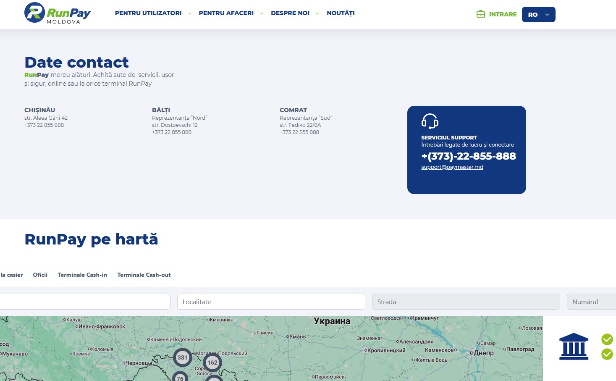The image size is (616, 381).
Task: Click the Date contact heading
Action: click(76, 62)
